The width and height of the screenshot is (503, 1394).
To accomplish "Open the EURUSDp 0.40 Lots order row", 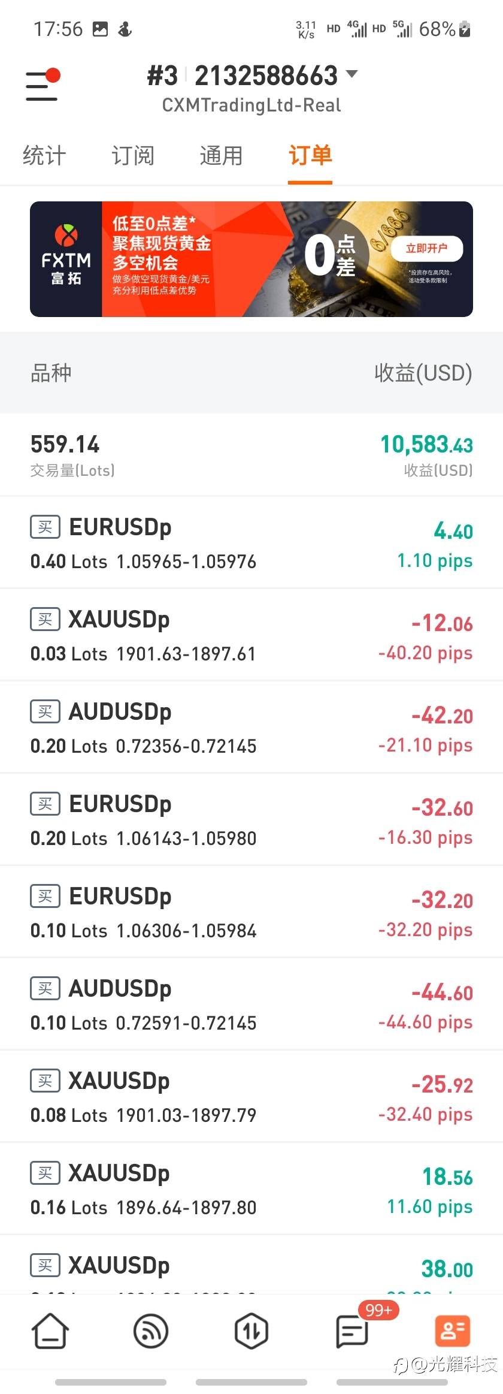I will [251, 543].
